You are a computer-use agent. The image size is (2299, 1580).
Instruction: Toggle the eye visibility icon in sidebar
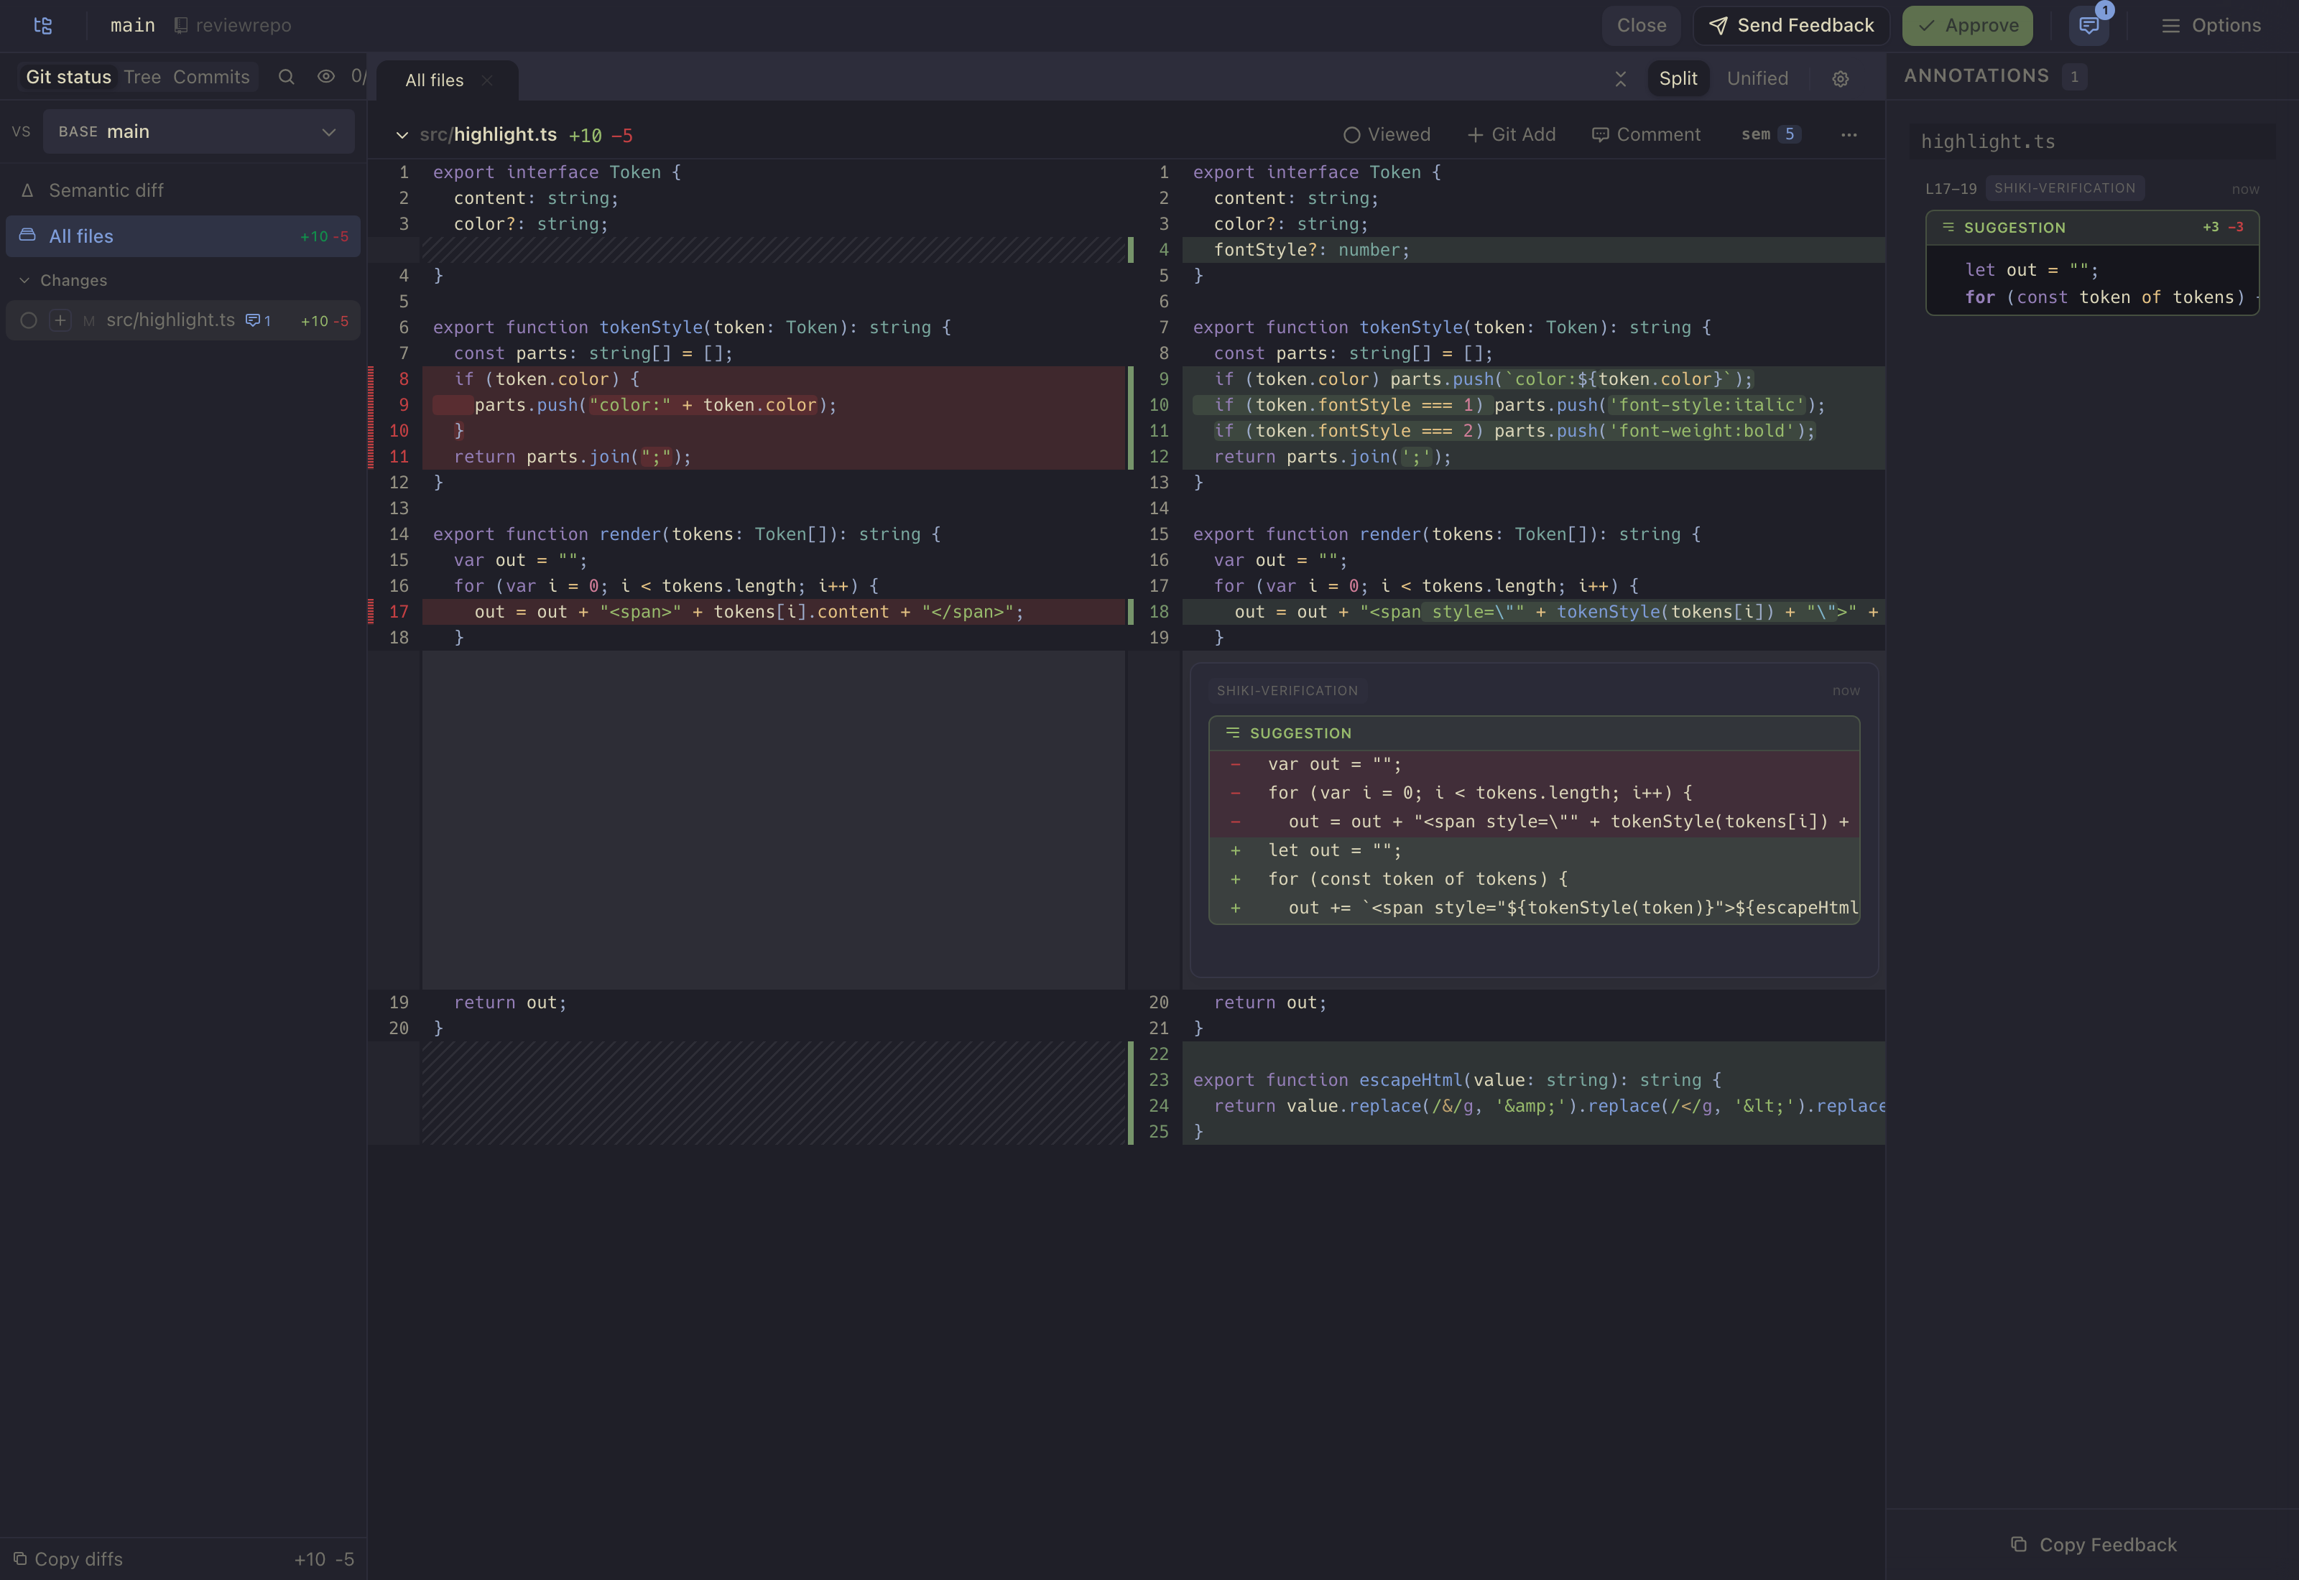[x=325, y=76]
